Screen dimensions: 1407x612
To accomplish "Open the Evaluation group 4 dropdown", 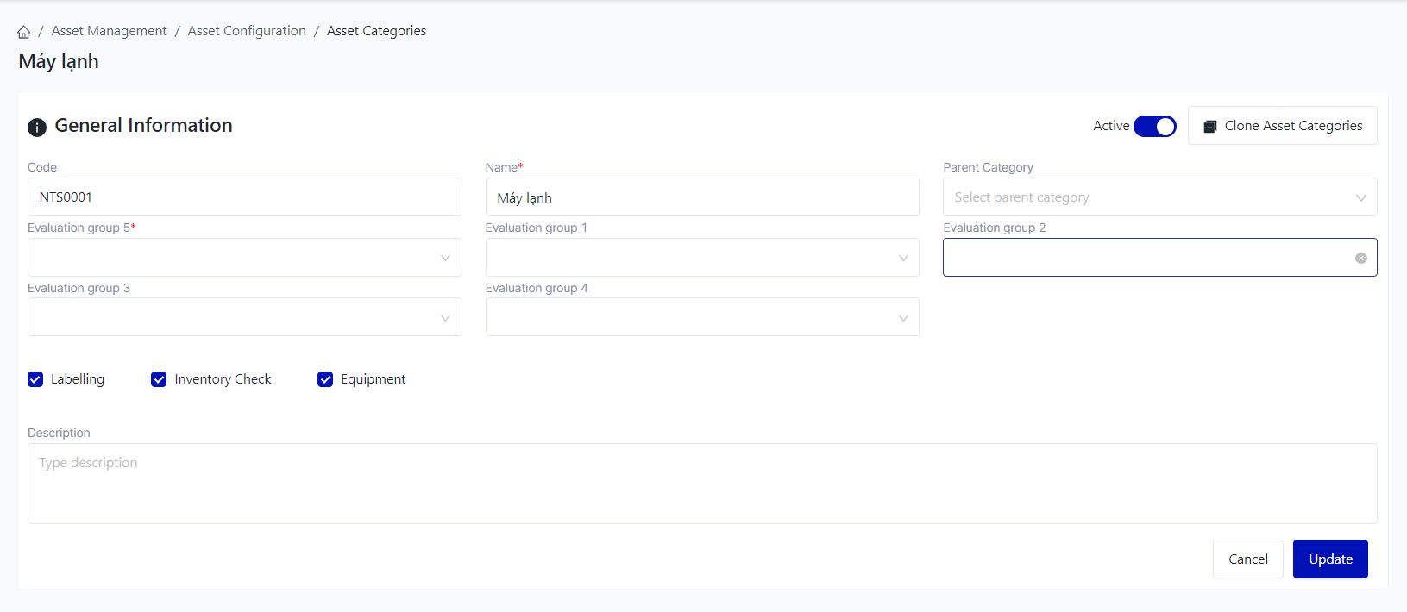I will (x=701, y=317).
